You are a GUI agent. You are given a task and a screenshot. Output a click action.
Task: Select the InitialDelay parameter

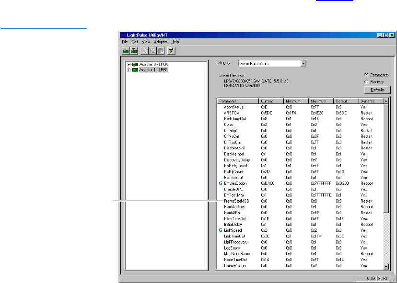click(x=233, y=224)
